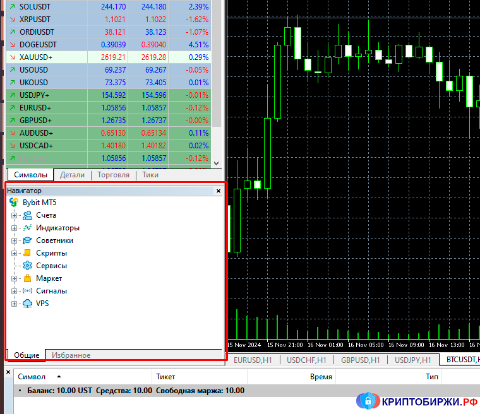The image size is (480, 414).
Task: Switch to the USDCHF,H1 chart tab
Action: [x=306, y=360]
